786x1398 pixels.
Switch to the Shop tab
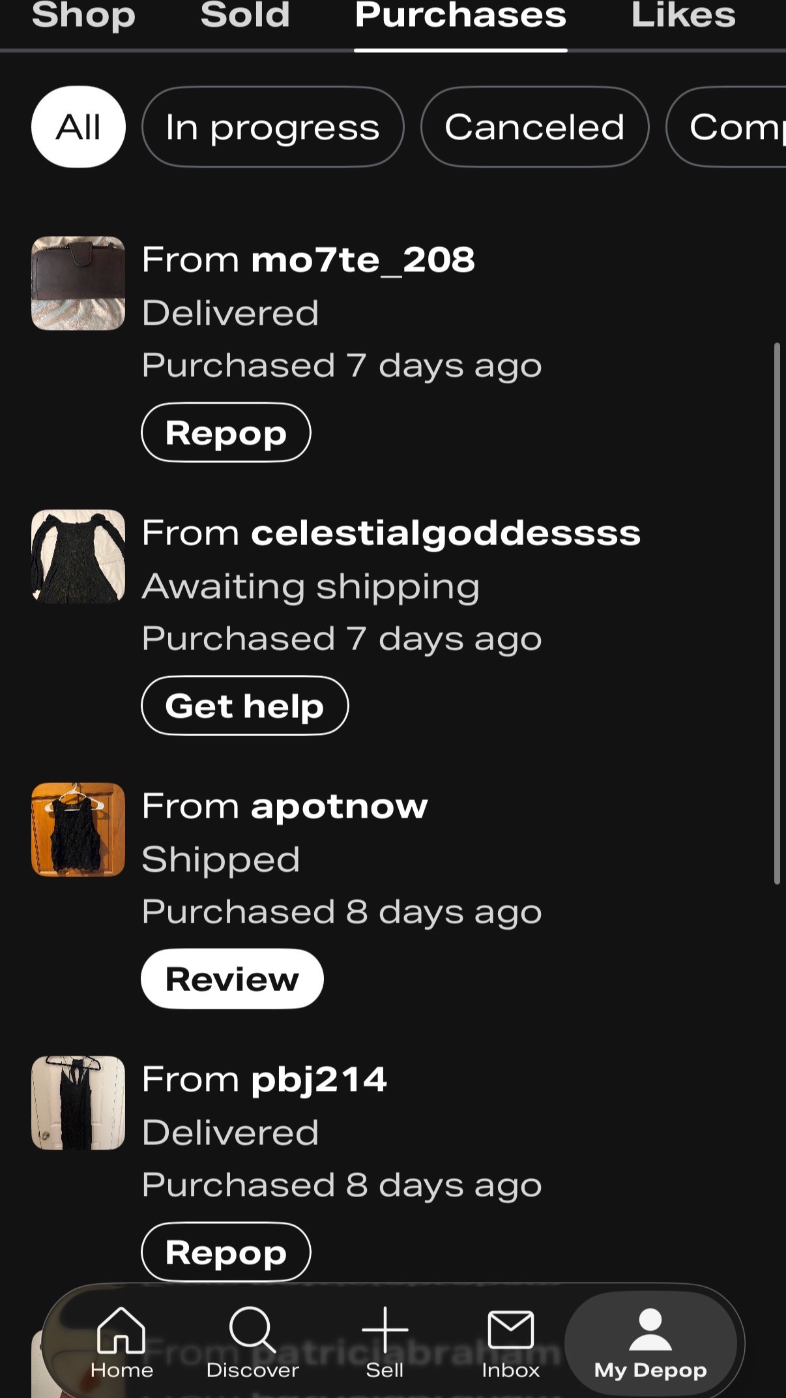(x=83, y=16)
